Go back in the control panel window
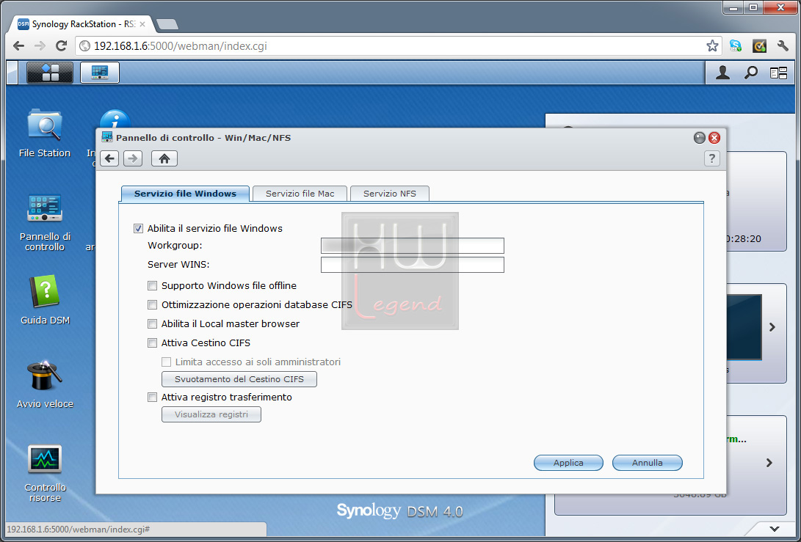801x542 pixels. point(110,158)
